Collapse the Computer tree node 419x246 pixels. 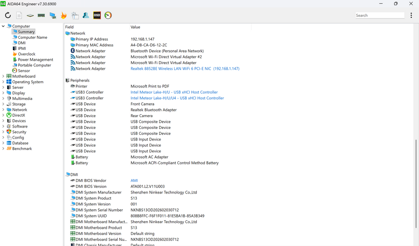point(3,26)
